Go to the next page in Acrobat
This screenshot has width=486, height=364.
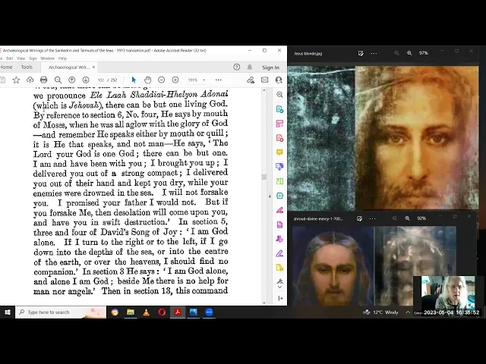point(86,80)
